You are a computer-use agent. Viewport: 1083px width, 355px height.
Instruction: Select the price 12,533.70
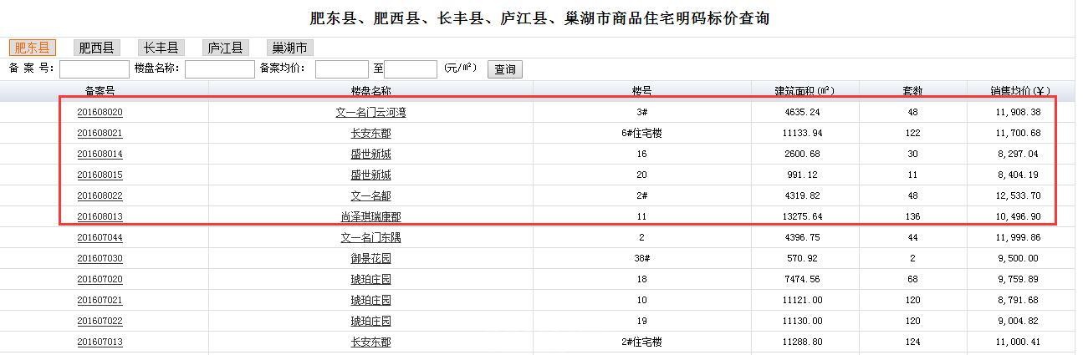[x=1018, y=196]
